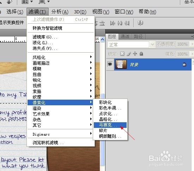Open 滤镜库(G)... from the filter menu

[61, 37]
